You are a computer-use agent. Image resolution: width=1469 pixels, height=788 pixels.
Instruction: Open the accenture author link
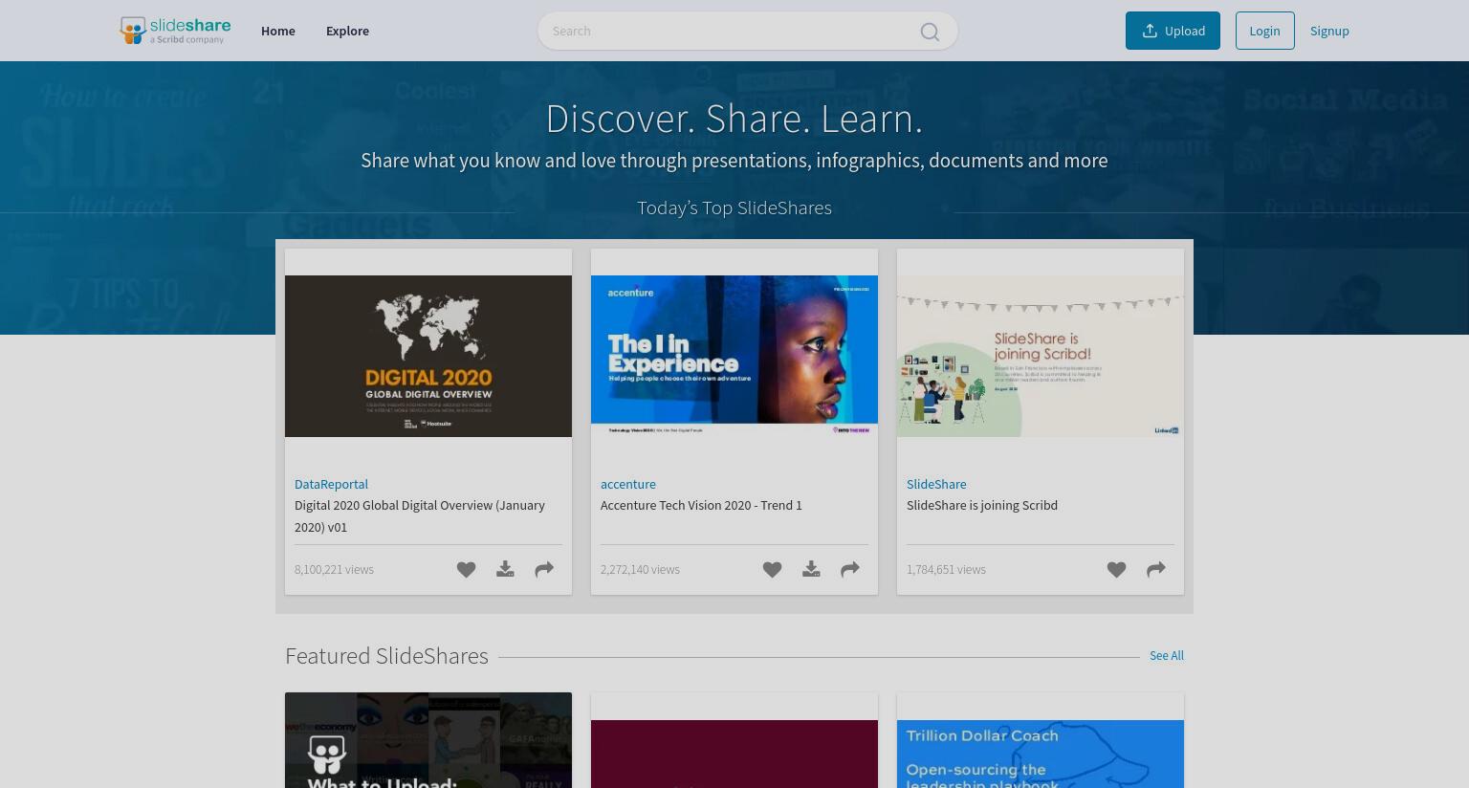(x=628, y=484)
